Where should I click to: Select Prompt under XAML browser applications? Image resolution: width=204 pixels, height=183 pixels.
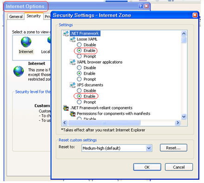click(x=79, y=79)
